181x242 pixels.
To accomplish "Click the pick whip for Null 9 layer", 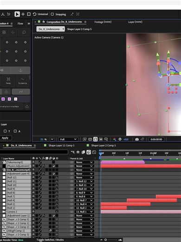I will click(x=71, y=189).
